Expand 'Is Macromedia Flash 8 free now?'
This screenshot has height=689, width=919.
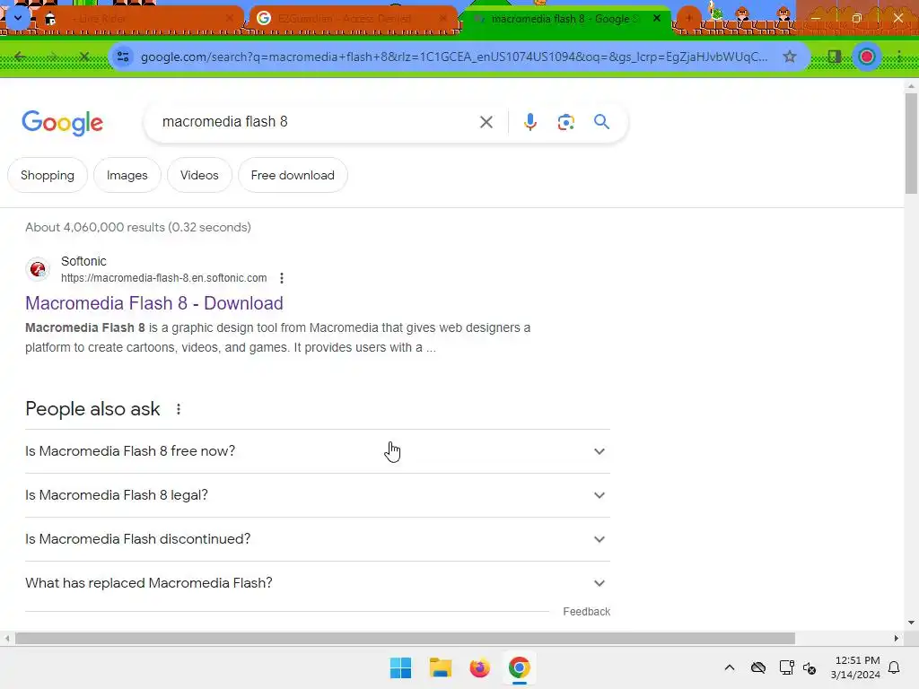[x=318, y=451]
